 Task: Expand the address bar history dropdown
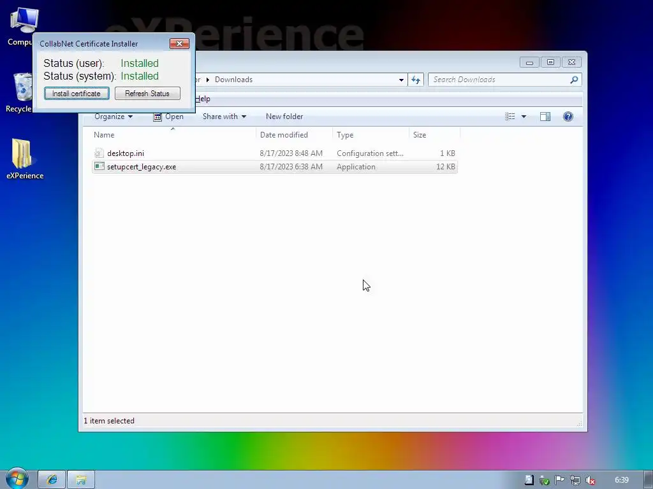(x=401, y=80)
